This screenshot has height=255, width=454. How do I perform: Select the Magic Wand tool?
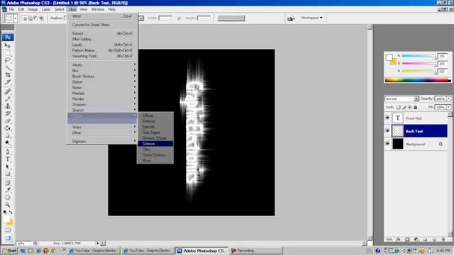pos(8,68)
